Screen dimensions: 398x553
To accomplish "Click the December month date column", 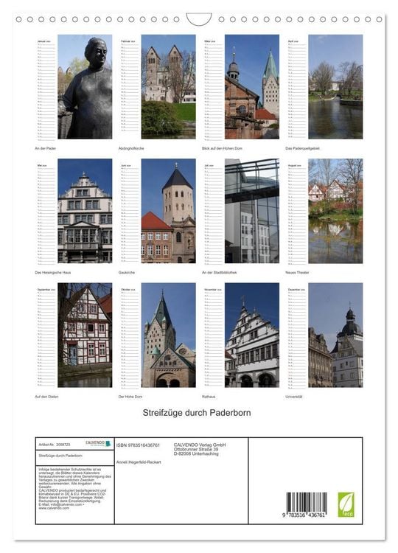I will pos(297,337).
